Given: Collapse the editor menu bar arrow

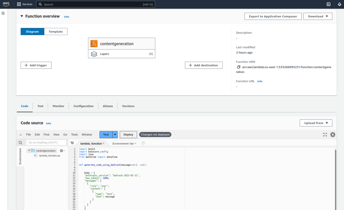Looking at the screenshot, I should 20,135.
